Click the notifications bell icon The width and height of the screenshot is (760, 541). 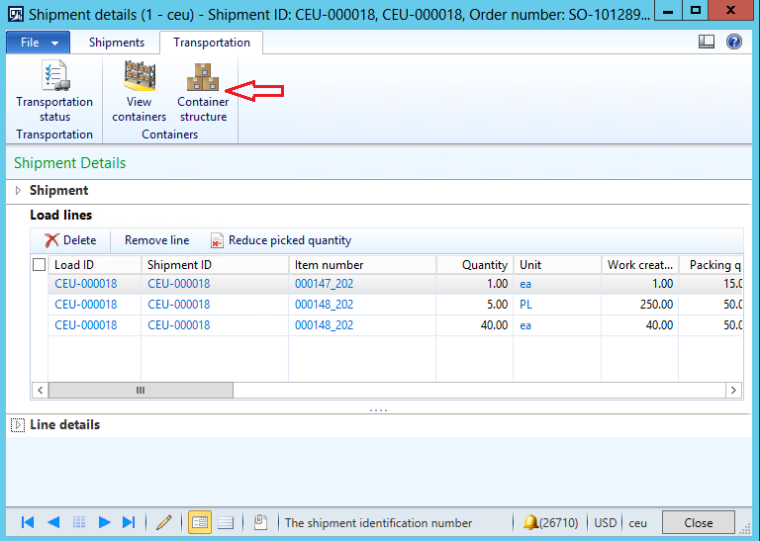tap(531, 522)
